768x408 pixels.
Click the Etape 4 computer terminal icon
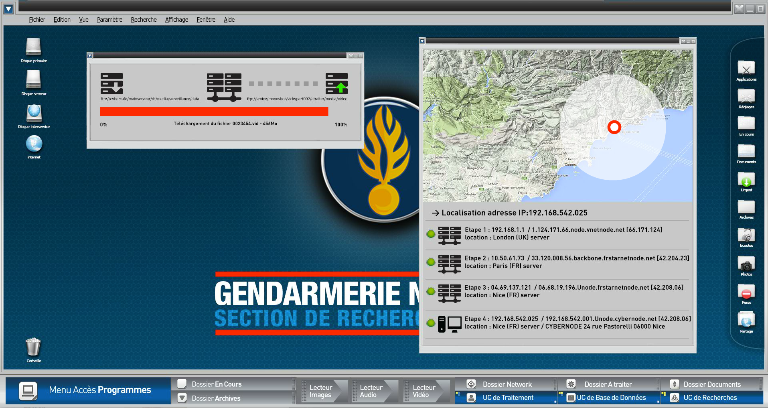click(x=450, y=324)
